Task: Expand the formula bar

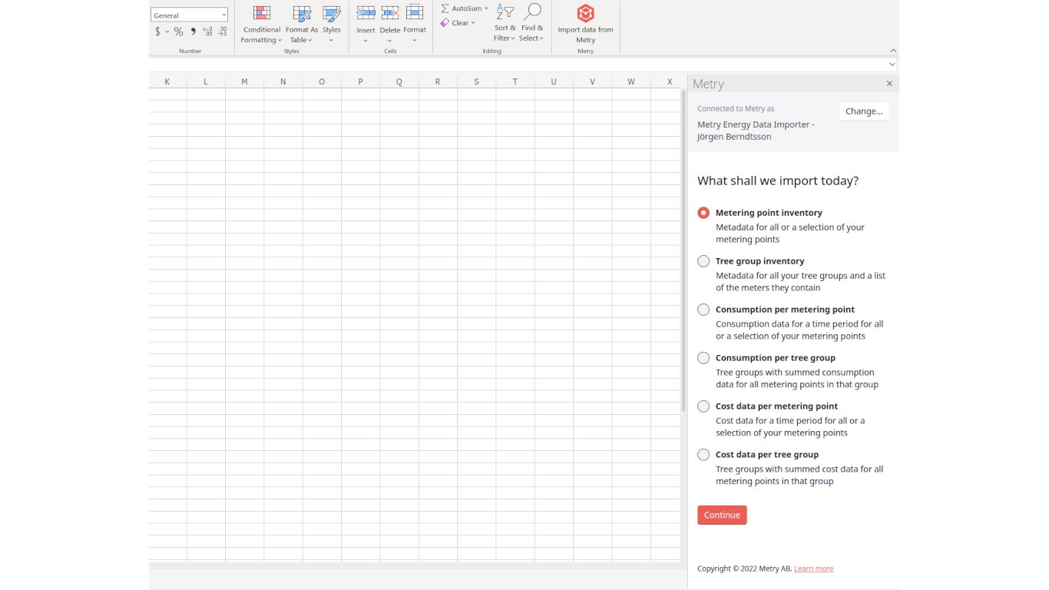Action: click(x=892, y=65)
